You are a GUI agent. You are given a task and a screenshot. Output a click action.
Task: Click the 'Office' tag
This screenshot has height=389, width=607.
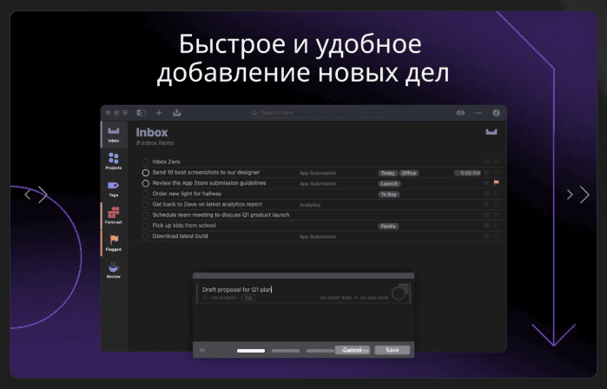409,173
